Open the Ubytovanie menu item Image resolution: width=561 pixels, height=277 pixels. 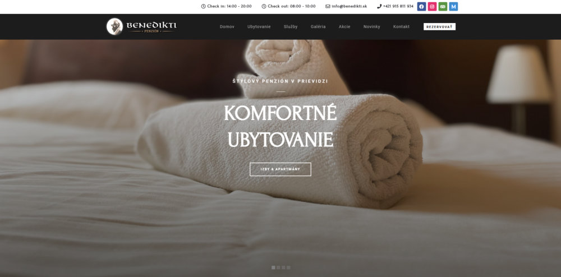(259, 27)
